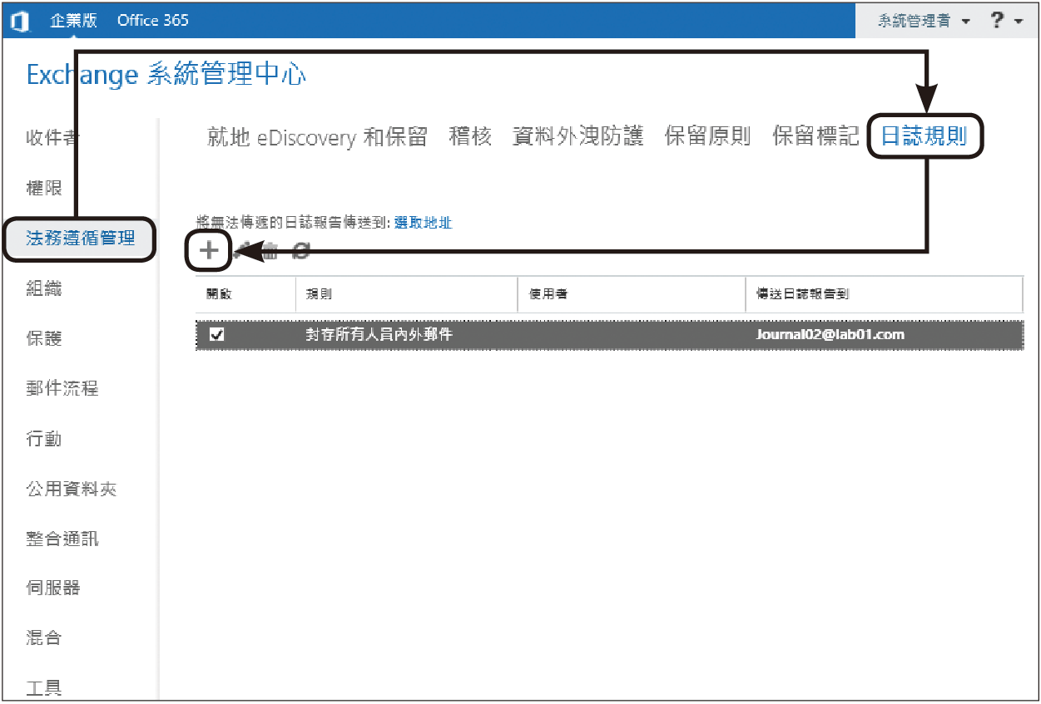
Task: Select 混合 in left navigation
Action: (44, 638)
